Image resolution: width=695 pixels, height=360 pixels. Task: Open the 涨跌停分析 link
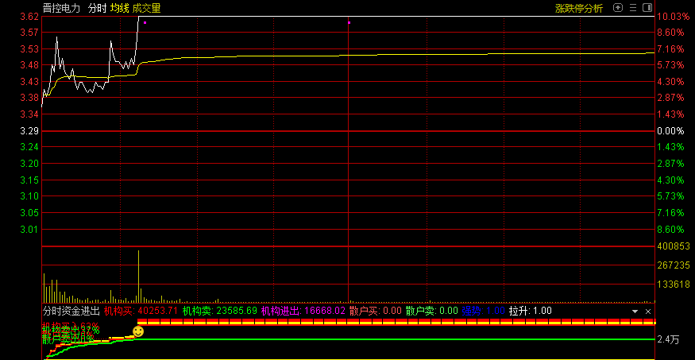[578, 8]
